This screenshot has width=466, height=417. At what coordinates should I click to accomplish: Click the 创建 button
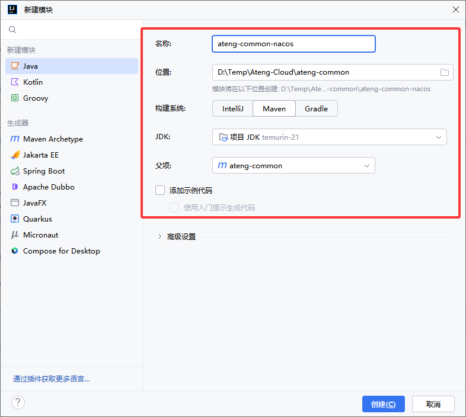point(383,404)
